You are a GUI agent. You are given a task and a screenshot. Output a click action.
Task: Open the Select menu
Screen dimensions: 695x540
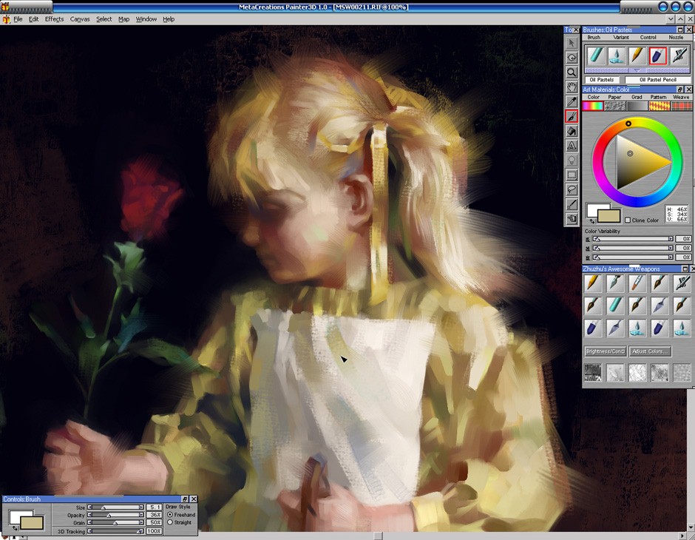click(104, 19)
